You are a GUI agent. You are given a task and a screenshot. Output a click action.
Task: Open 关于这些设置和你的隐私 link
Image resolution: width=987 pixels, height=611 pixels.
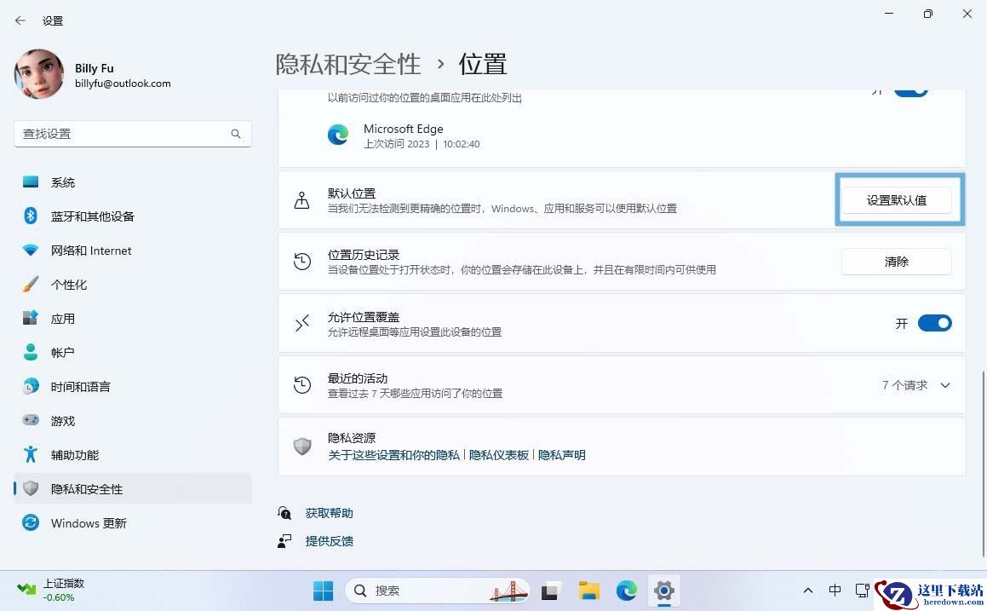tap(394, 455)
